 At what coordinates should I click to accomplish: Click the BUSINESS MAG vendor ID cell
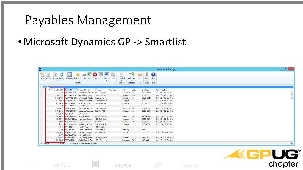[70, 135]
